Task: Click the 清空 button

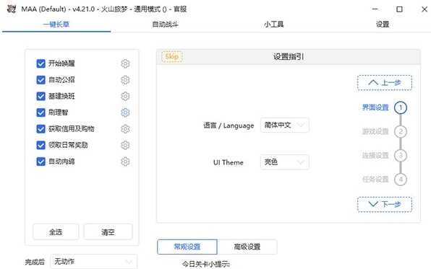Action: coord(108,232)
